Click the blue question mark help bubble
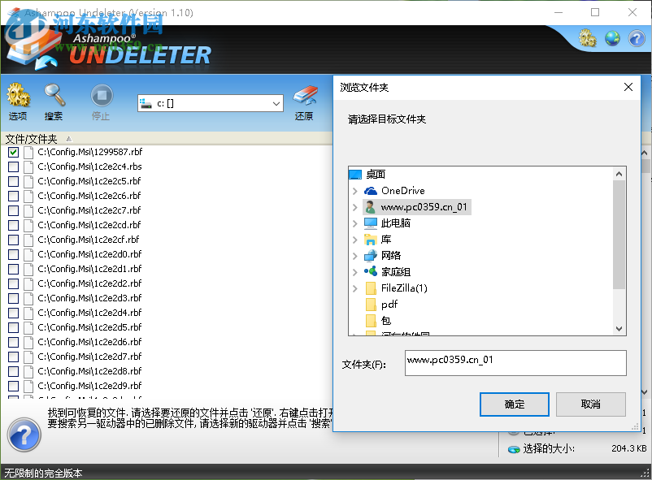 click(24, 435)
